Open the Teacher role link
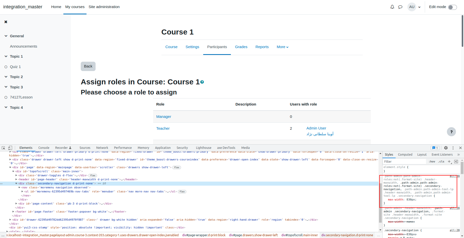Image resolution: width=464 pixels, height=238 pixels. (163, 128)
